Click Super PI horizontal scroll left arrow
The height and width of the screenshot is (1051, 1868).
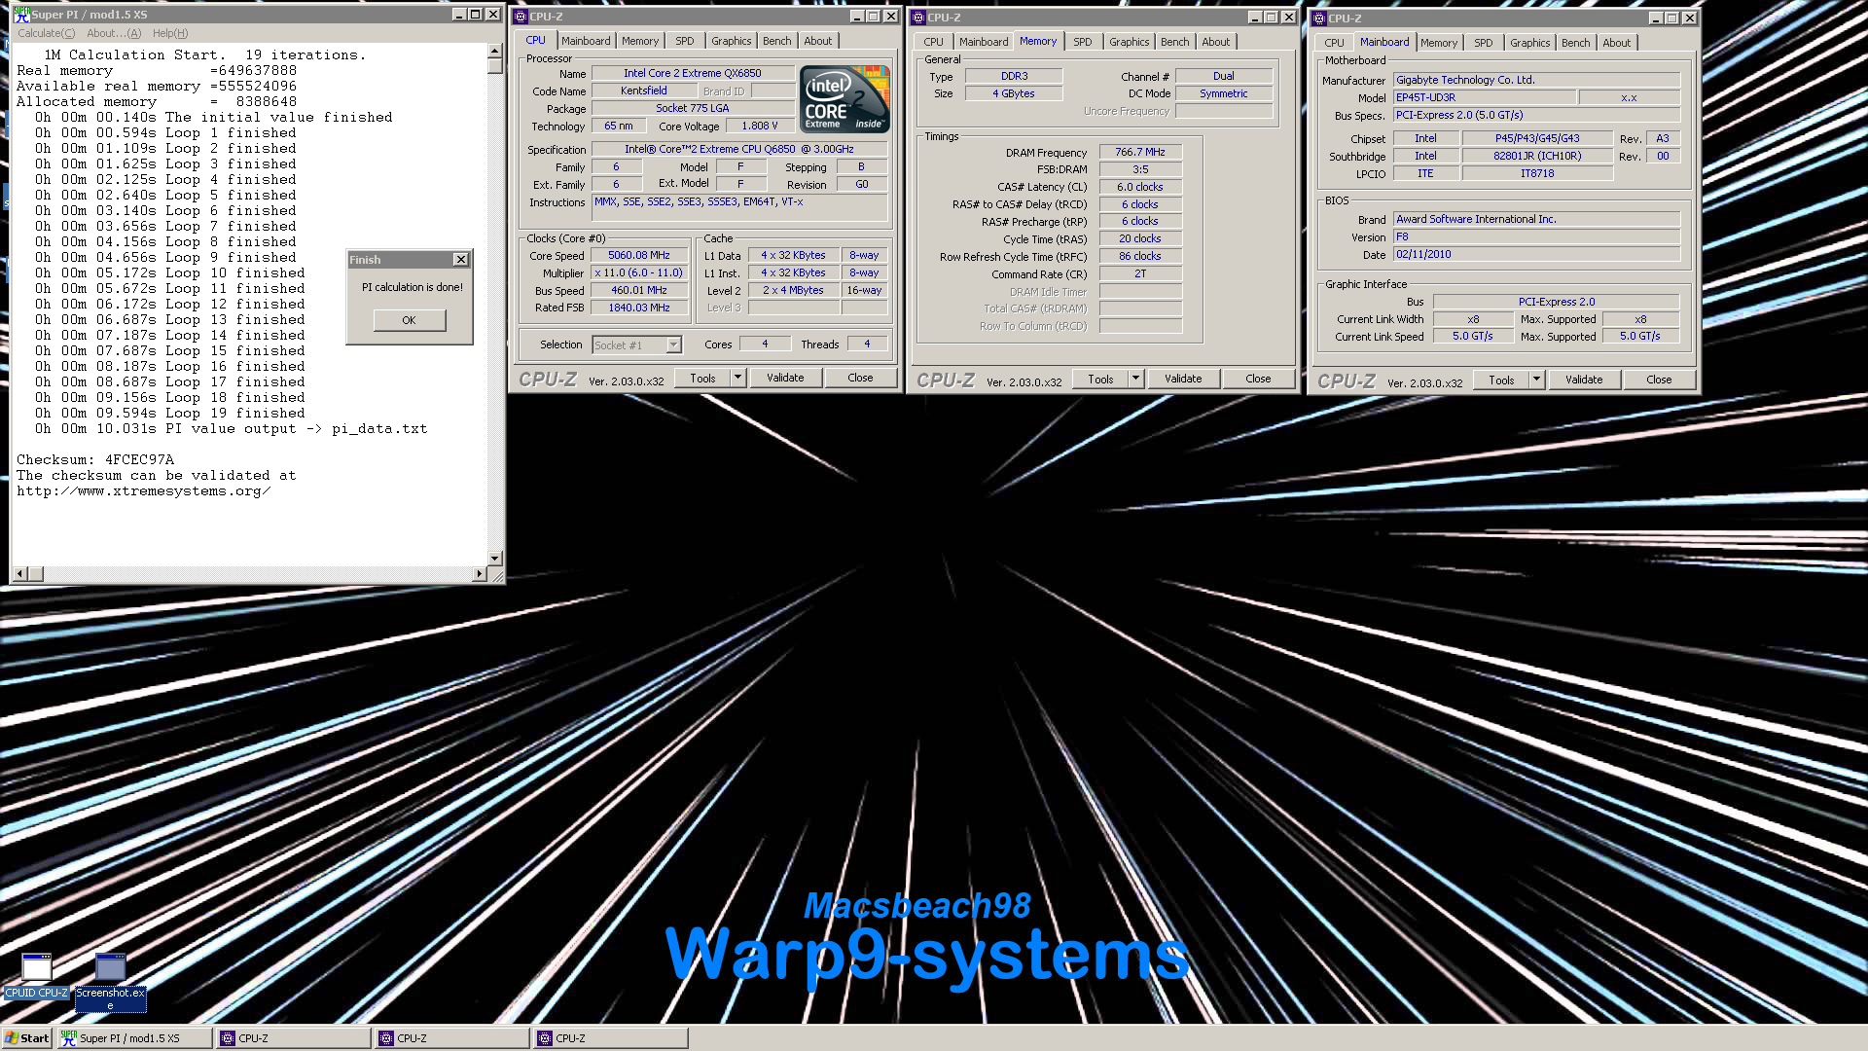[19, 574]
